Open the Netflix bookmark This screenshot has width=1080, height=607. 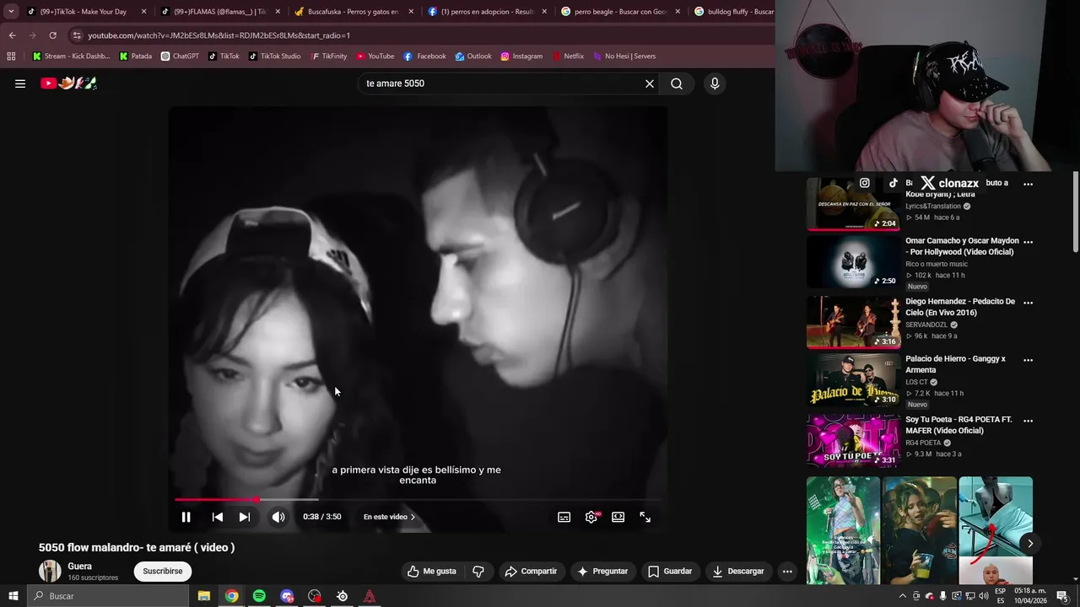click(x=568, y=56)
